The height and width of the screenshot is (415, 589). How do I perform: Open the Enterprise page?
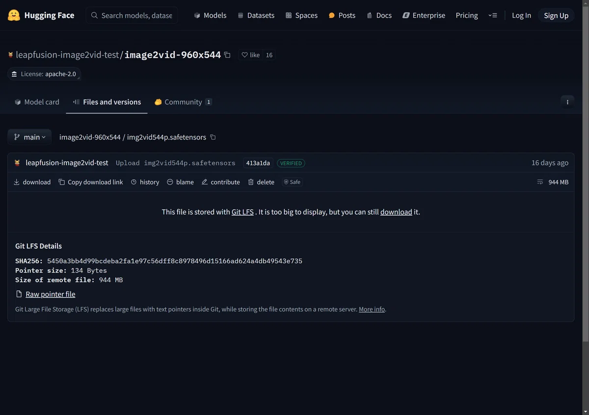(x=424, y=15)
